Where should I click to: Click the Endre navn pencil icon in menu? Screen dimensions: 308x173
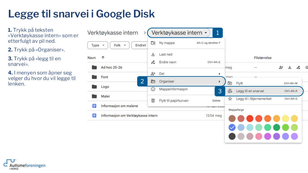tap(153, 62)
